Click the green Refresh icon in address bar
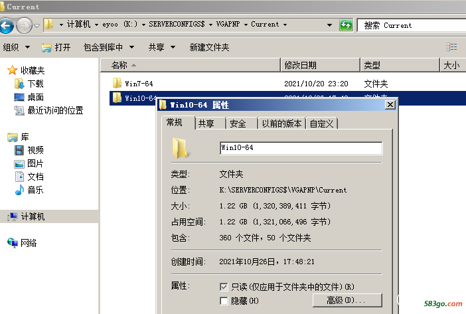 (346, 25)
